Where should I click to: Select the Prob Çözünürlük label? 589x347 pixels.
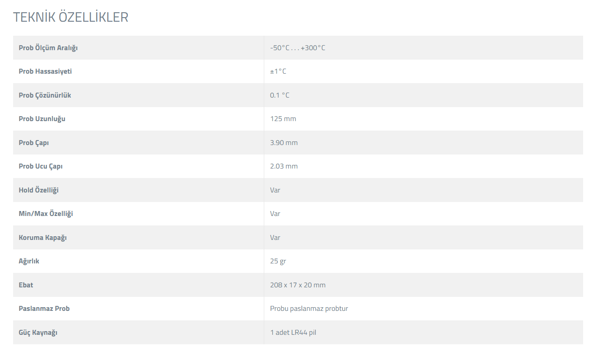pyautogui.click(x=45, y=95)
